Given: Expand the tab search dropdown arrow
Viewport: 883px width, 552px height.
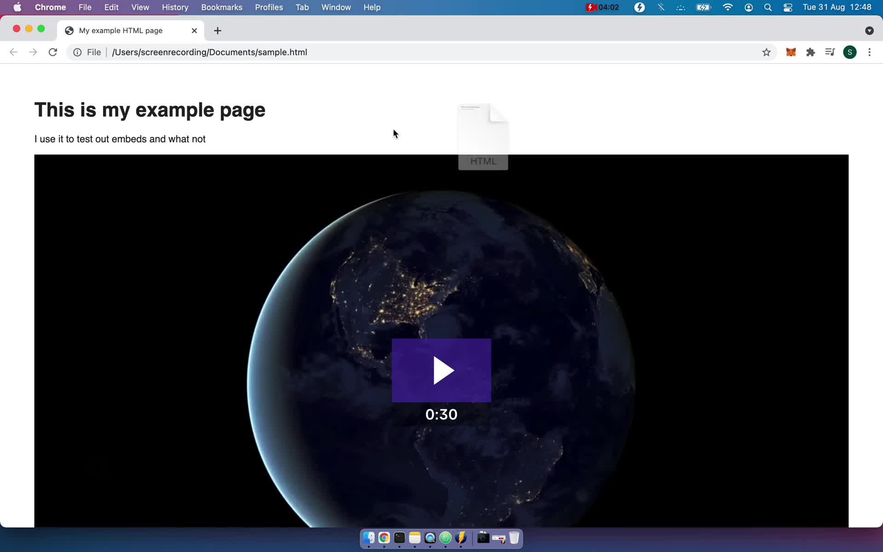Looking at the screenshot, I should tap(869, 30).
